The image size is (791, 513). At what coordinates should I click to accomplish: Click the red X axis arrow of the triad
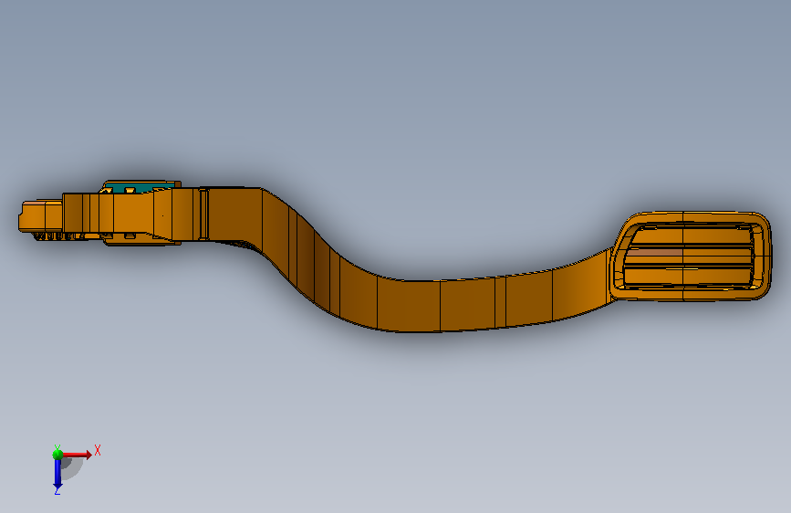(78, 455)
